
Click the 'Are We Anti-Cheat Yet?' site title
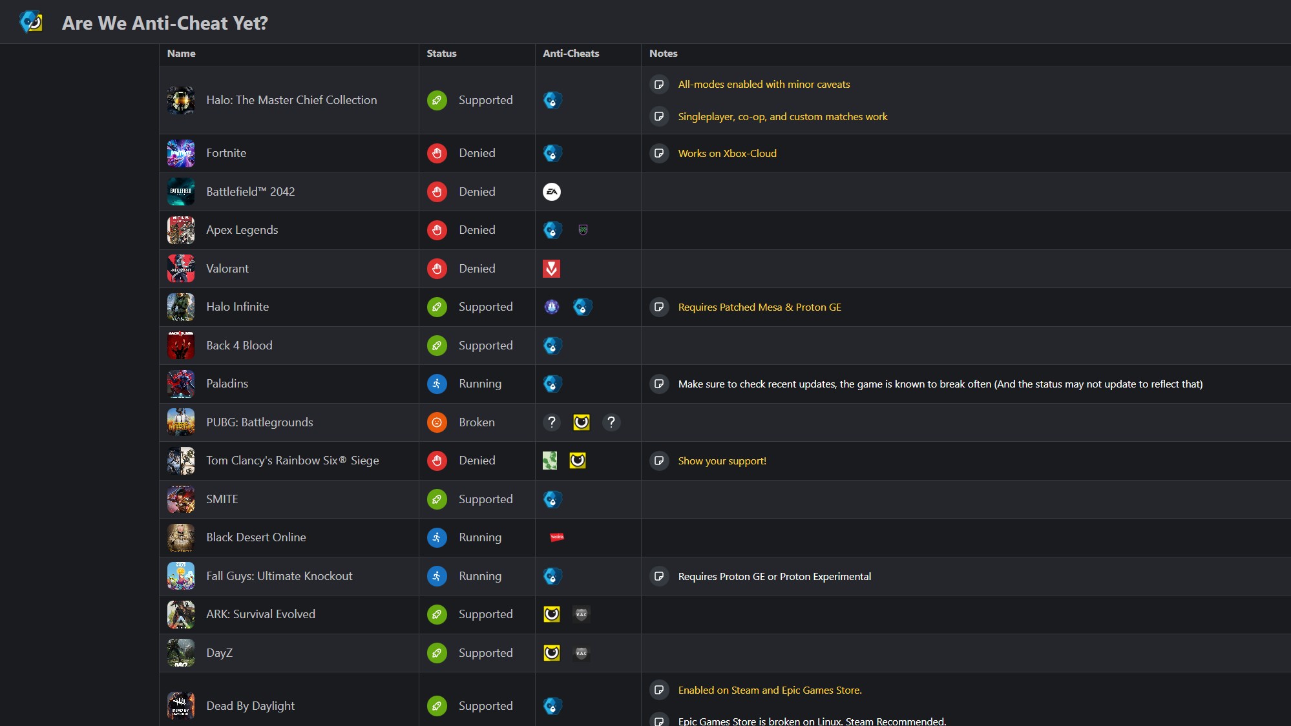165,23
